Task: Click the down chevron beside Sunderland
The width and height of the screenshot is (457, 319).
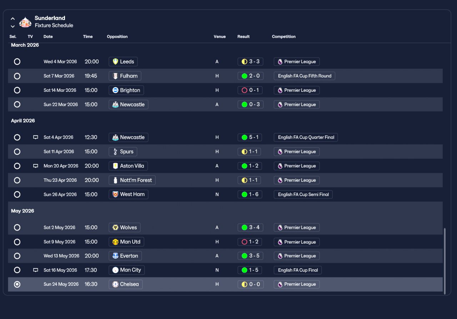Action: click(12, 26)
